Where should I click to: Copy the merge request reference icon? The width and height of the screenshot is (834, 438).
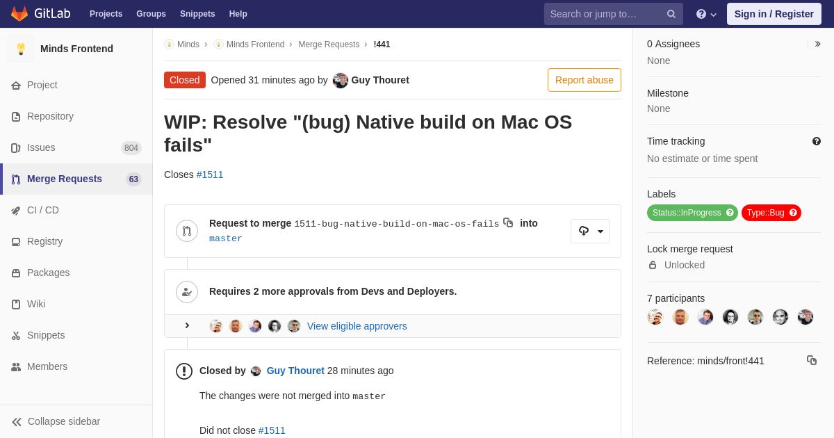coord(812,360)
